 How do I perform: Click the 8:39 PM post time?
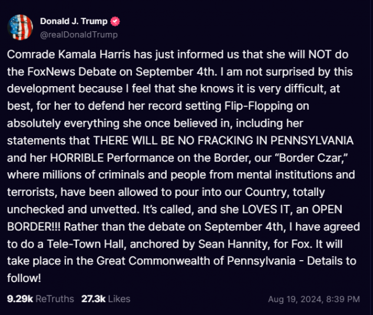pyautogui.click(x=343, y=299)
